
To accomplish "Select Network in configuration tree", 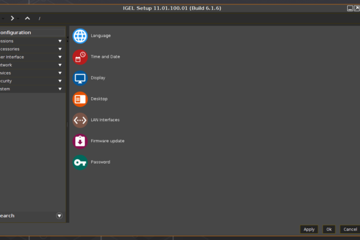I will (x=32, y=65).
